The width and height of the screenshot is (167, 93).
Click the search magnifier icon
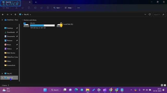coord(163,14)
